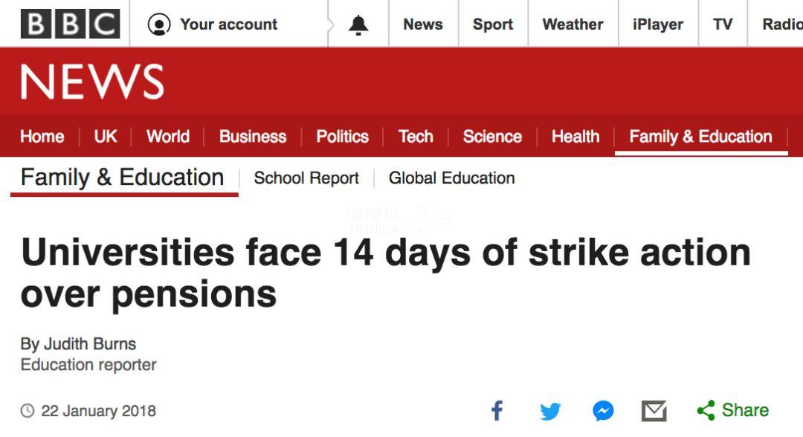The height and width of the screenshot is (437, 803).
Task: Click the clock icon beside the date
Action: pos(28,410)
